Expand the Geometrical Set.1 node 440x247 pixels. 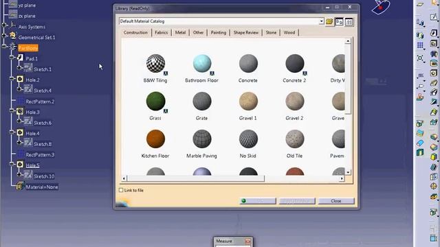pos(4,36)
